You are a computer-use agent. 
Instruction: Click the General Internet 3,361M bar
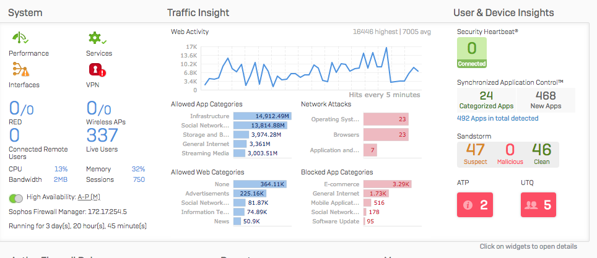pos(240,144)
